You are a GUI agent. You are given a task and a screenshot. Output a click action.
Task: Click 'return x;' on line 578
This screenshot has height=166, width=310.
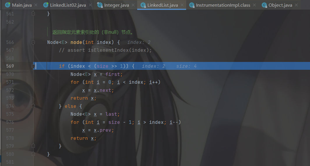coord(83,138)
